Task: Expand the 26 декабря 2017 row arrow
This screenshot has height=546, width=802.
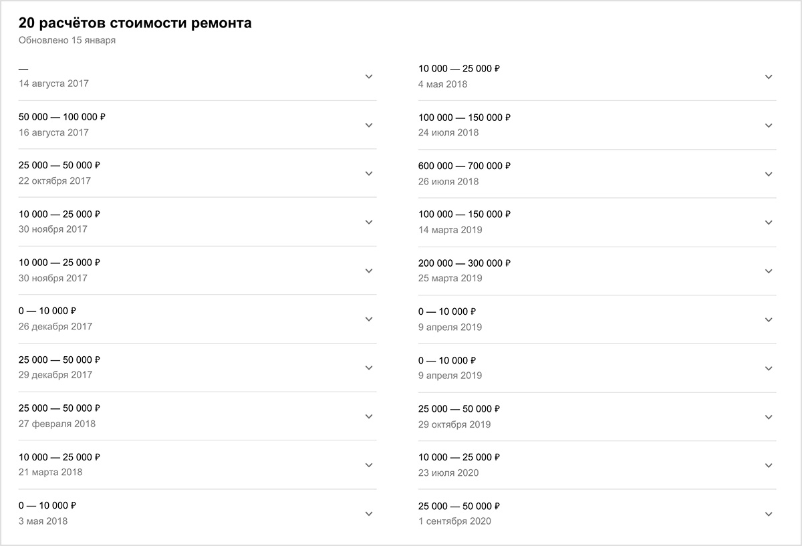Action: [x=369, y=319]
